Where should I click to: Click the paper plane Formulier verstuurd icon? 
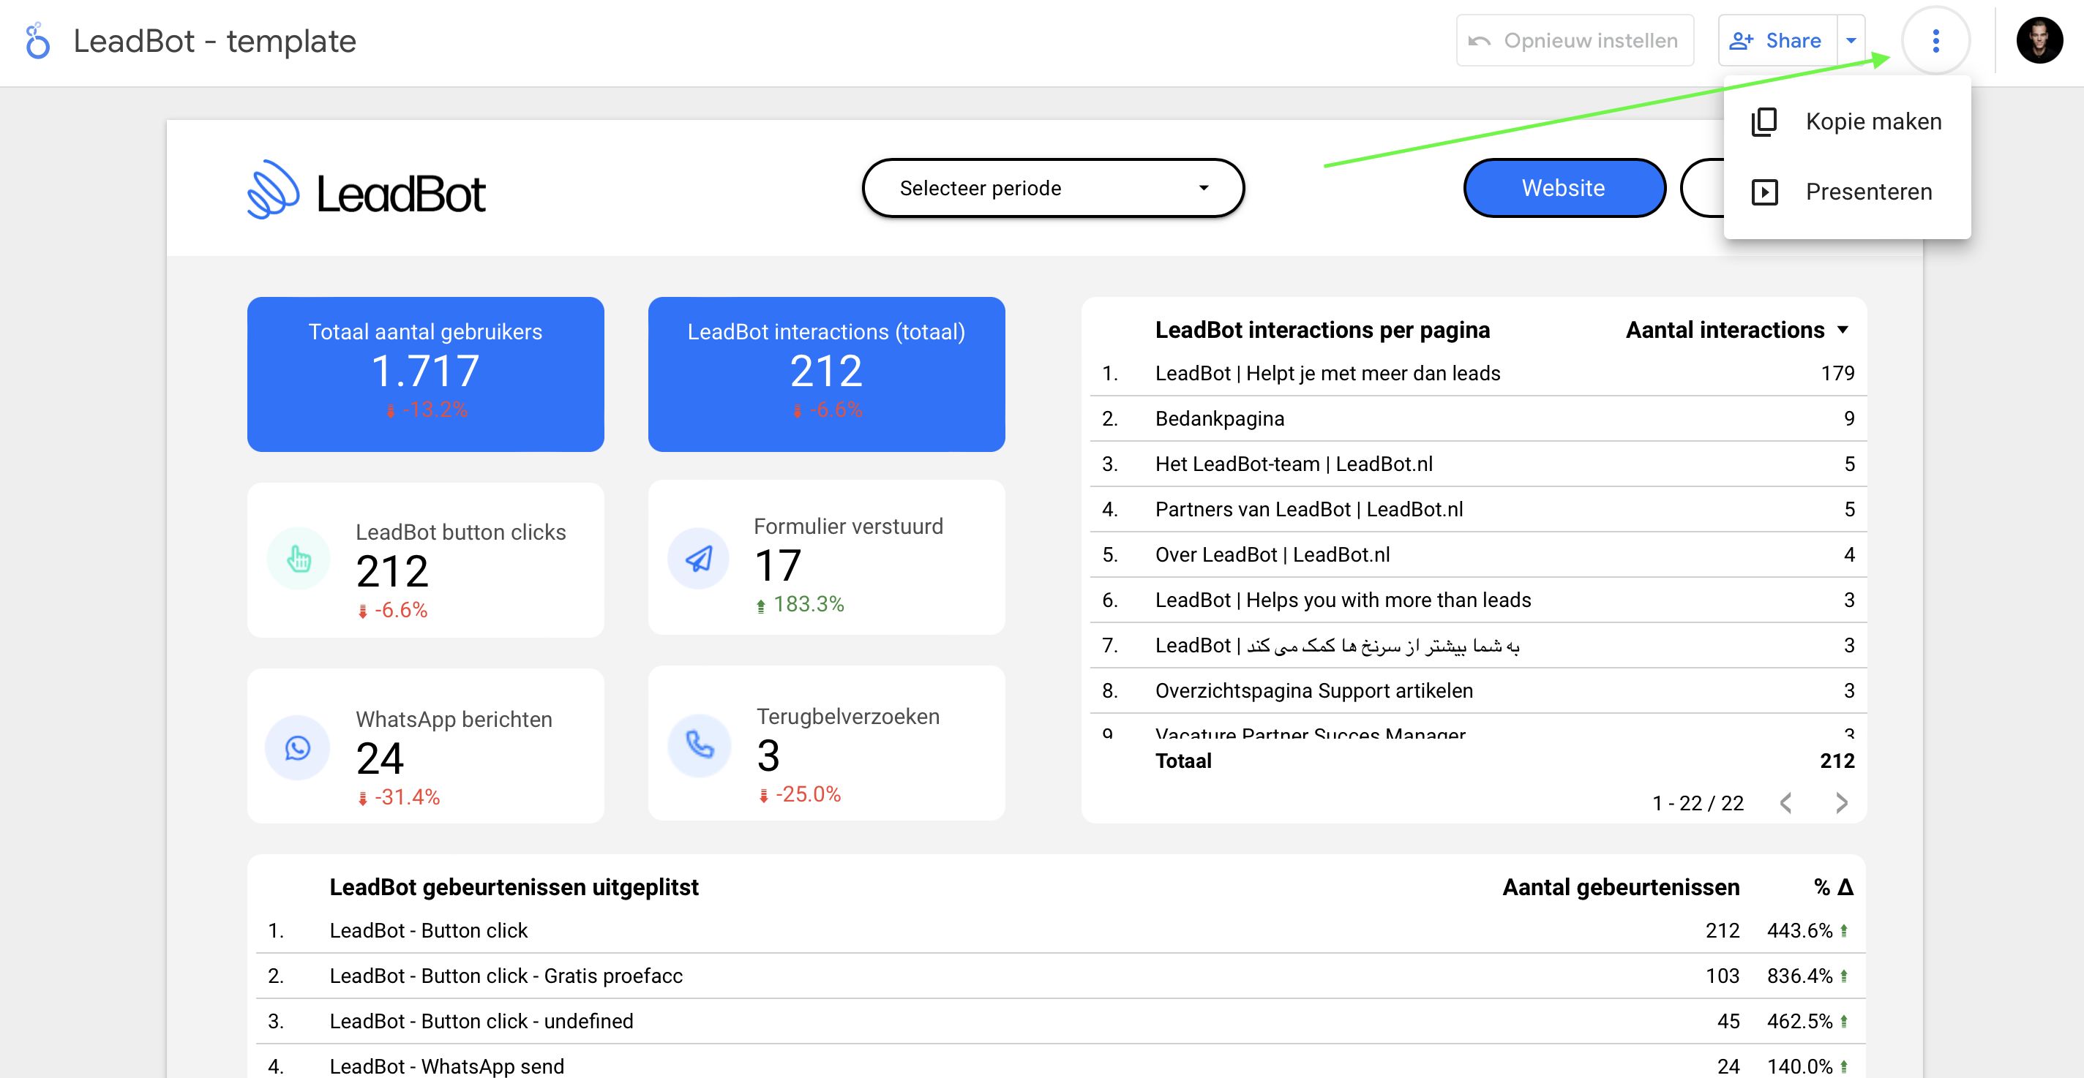coord(699,558)
